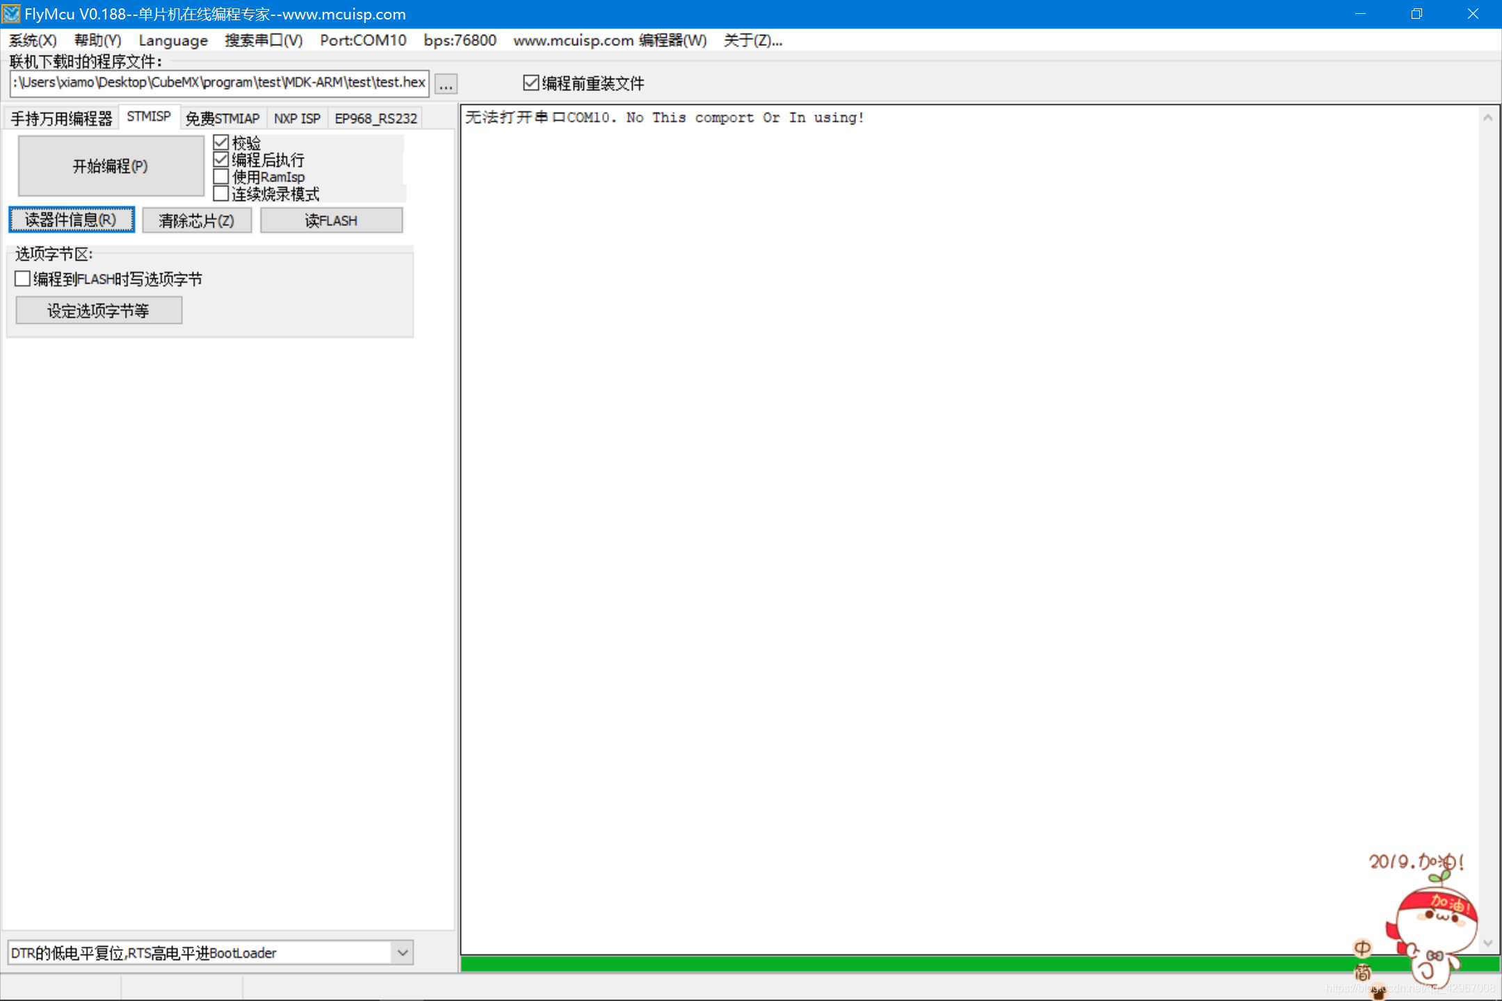Switch to the 免费STMIAP tab
This screenshot has width=1502, height=1001.
[223, 118]
